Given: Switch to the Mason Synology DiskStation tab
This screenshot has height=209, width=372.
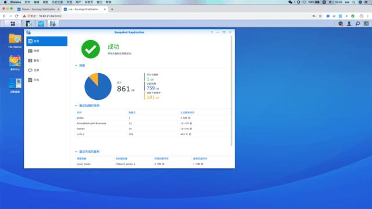Looking at the screenshot, I should pos(38,9).
